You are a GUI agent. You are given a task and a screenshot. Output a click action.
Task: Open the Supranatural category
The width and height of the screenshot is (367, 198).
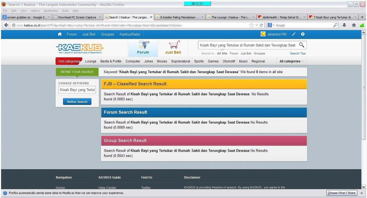tap(181, 61)
